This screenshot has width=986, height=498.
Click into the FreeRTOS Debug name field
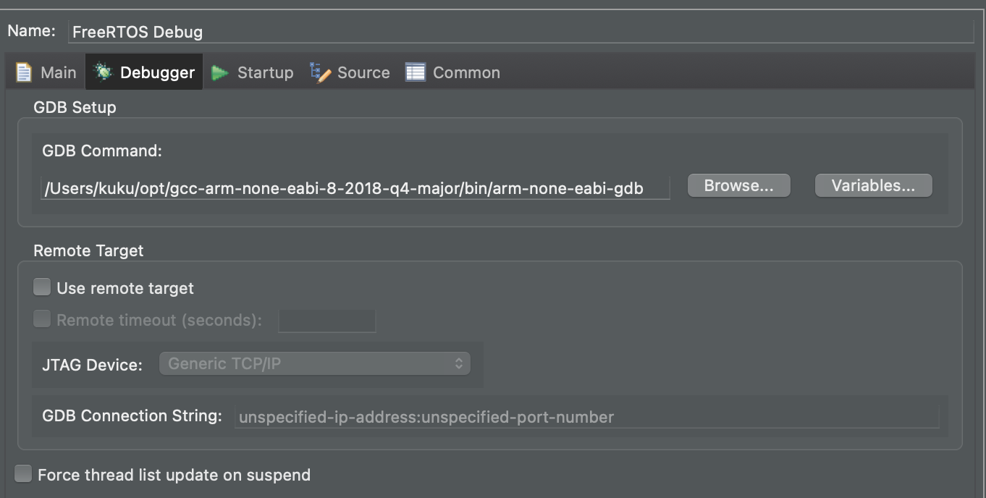tap(521, 32)
